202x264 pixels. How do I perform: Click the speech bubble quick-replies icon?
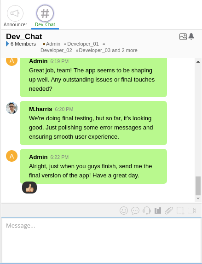click(x=135, y=211)
